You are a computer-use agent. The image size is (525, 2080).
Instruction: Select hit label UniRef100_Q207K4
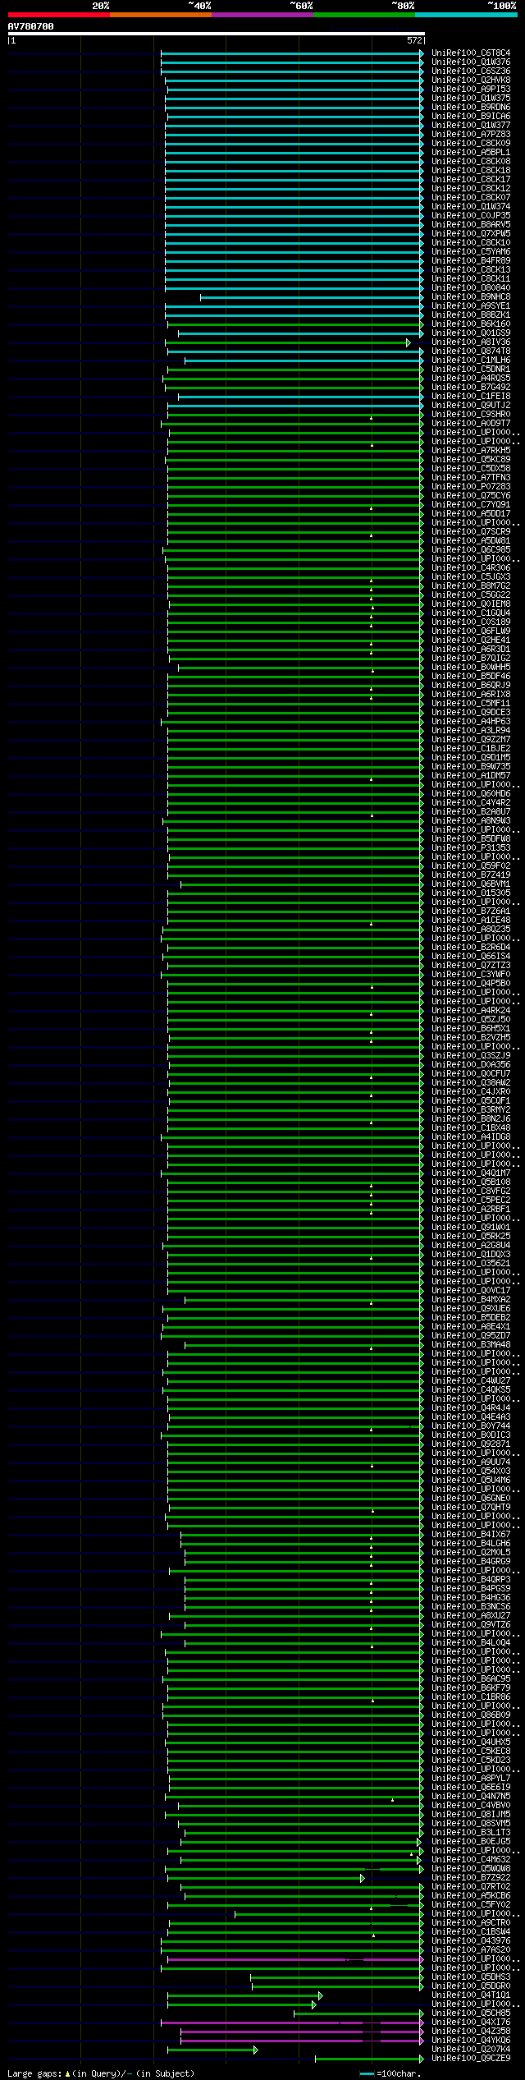click(471, 2050)
